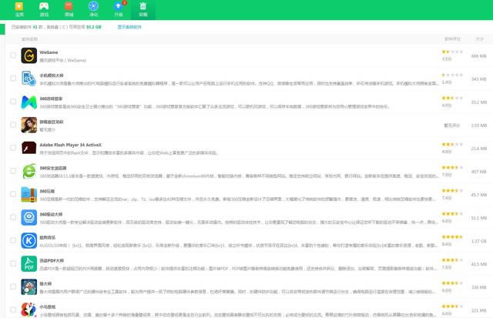Image resolution: width=493 pixels, height=318 pixels.
Task: Click the 360驱动大师 driver icon
Action: coord(29,217)
